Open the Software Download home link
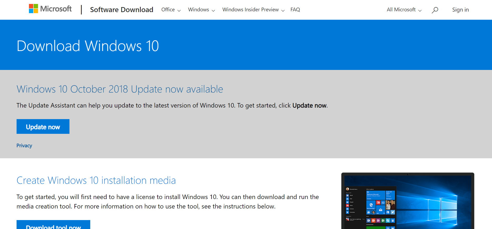492x229 pixels. coord(122,10)
